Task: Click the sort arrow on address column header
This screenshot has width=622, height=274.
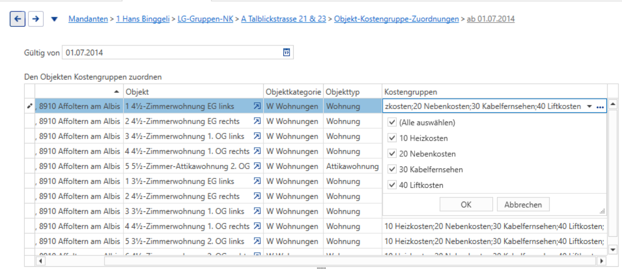Action: tap(116, 92)
